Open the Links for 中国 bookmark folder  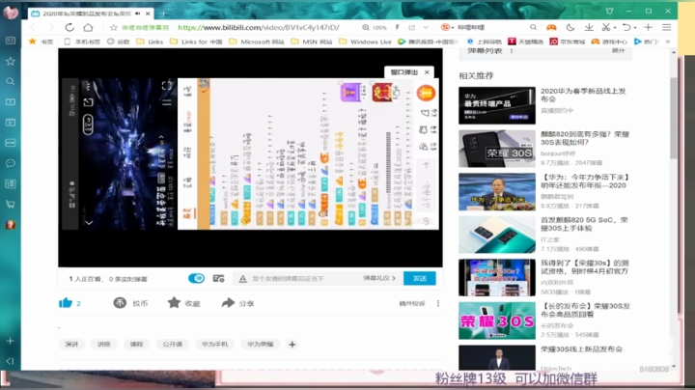pyautogui.click(x=196, y=42)
